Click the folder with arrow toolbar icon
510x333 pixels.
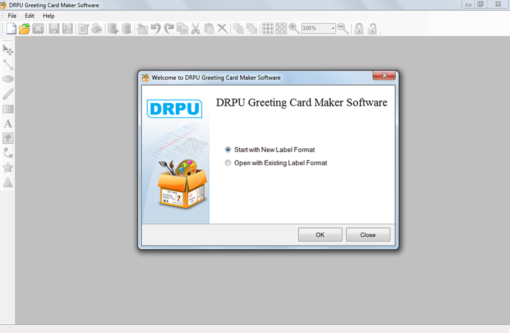tap(142, 29)
